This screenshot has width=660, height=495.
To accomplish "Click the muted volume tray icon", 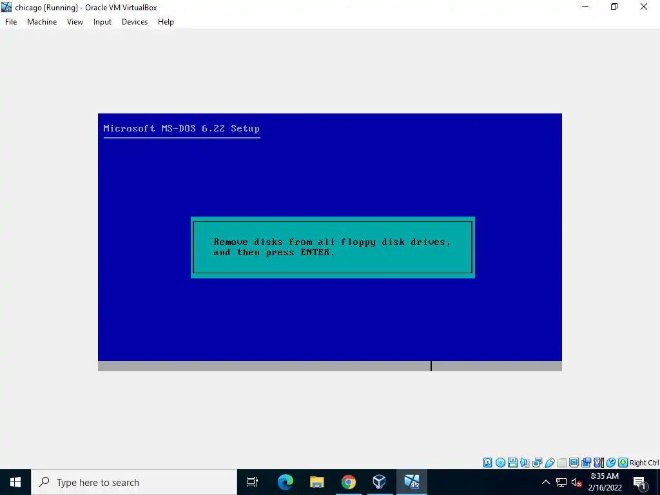I will click(x=576, y=482).
